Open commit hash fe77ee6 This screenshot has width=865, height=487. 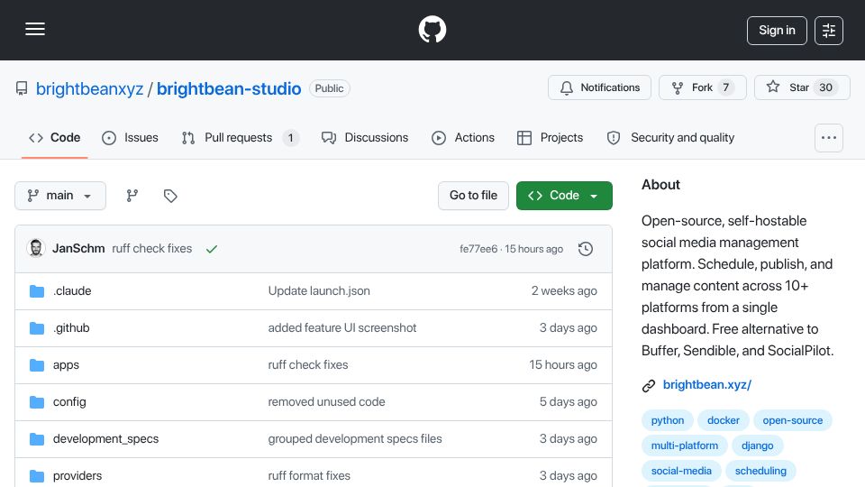pyautogui.click(x=478, y=249)
